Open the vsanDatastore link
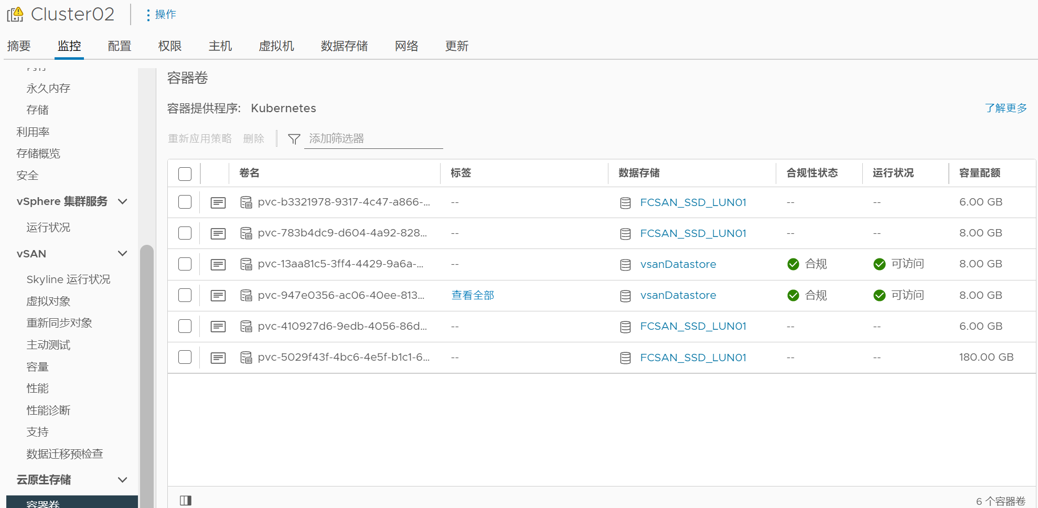 pos(678,264)
